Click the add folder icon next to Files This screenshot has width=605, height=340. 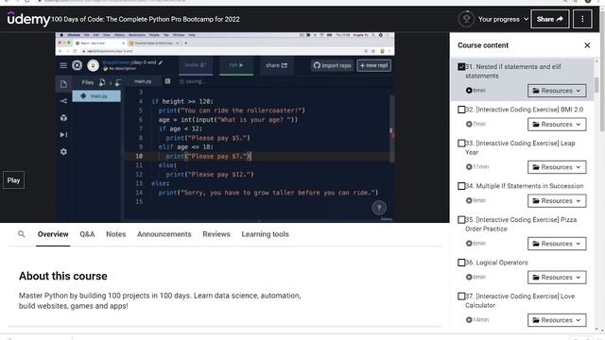coord(117,82)
